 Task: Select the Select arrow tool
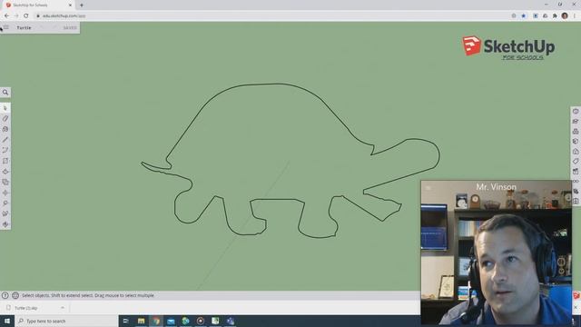5,108
